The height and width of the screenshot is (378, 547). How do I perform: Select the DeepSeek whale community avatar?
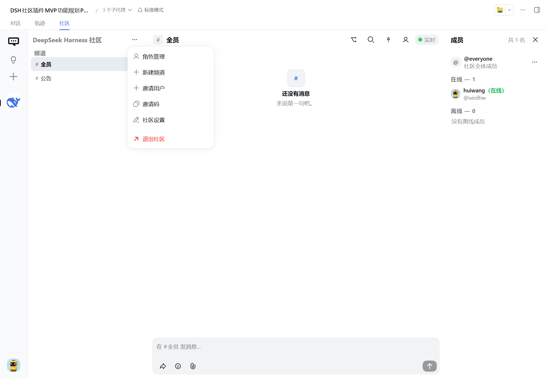tap(13, 102)
